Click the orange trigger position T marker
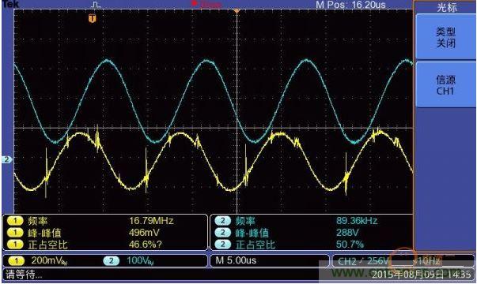Image resolution: width=477 pixels, height=284 pixels. coord(93,18)
